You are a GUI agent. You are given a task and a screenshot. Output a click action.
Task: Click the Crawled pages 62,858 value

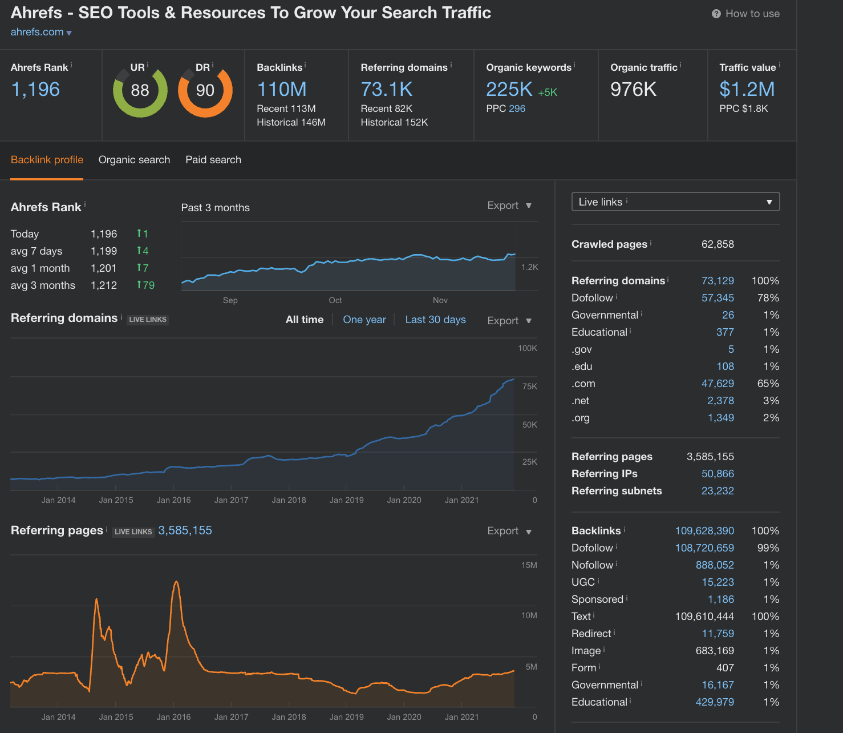click(x=718, y=244)
